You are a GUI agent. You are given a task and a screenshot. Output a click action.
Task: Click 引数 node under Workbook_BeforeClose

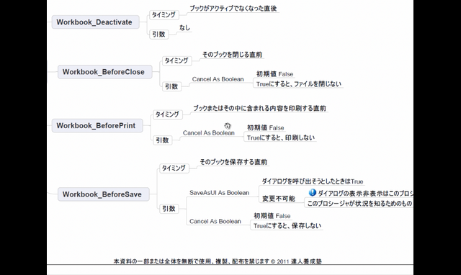(x=171, y=86)
